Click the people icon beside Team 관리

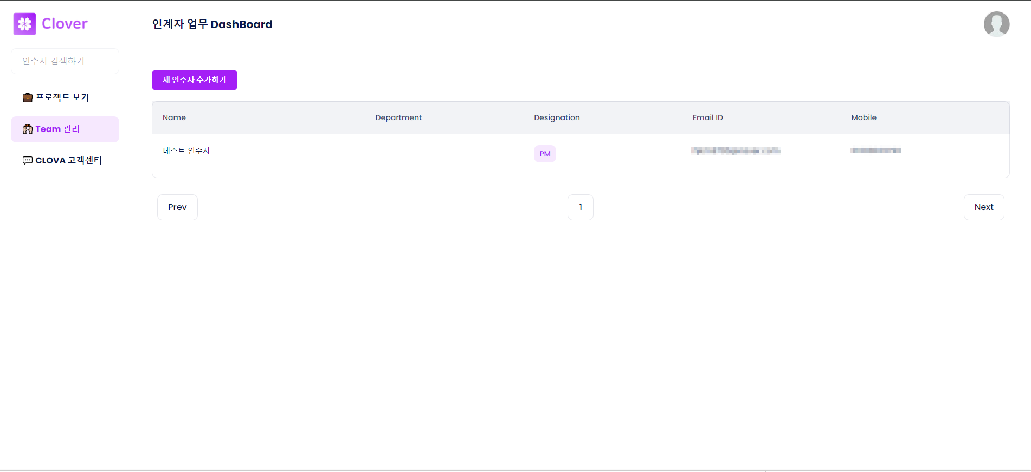coord(28,129)
